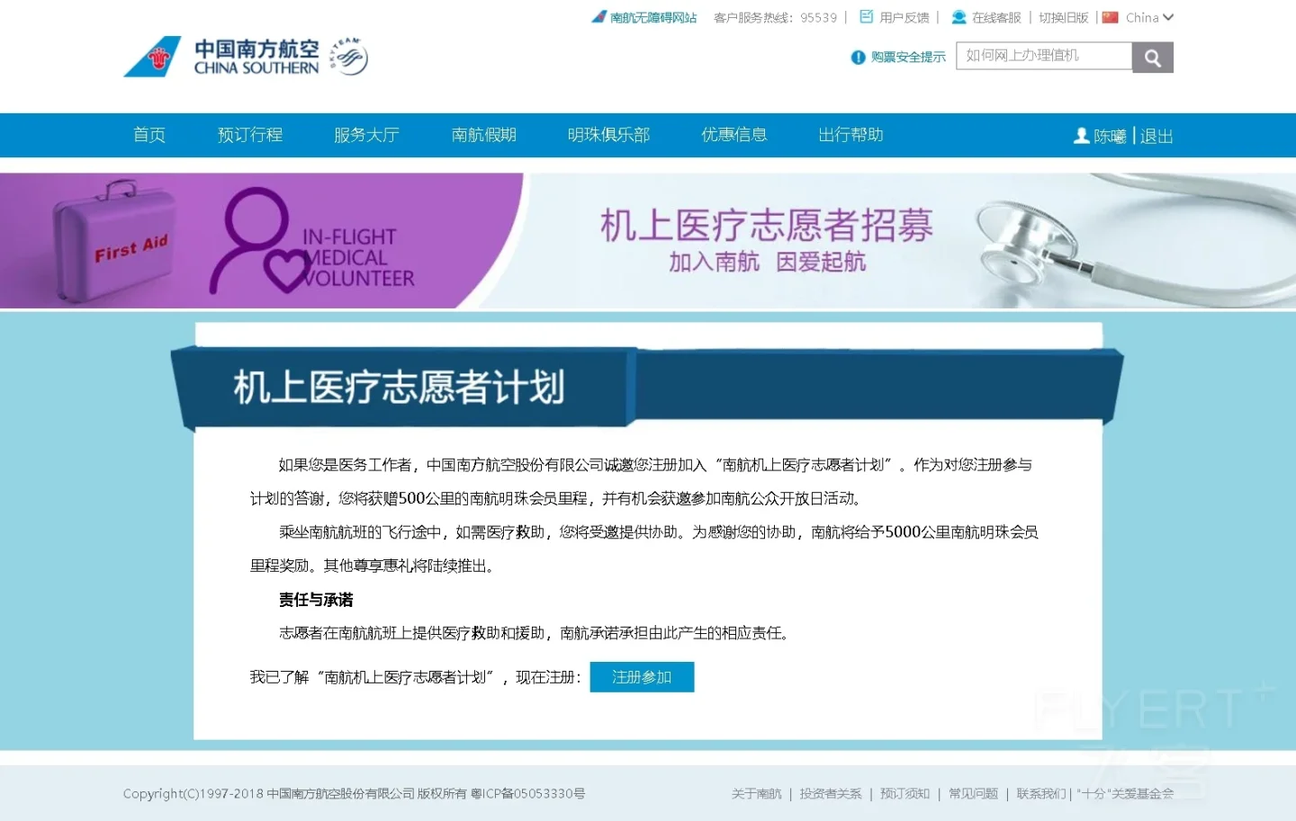This screenshot has height=821, width=1296.
Task: Click the search magnifier button
Action: [x=1152, y=58]
